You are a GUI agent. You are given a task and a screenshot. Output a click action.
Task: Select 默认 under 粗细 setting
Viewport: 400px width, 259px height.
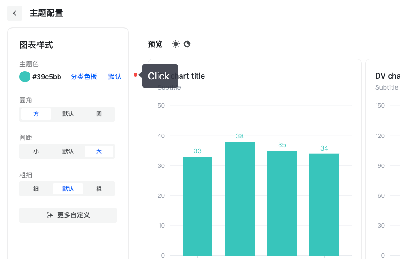click(68, 189)
